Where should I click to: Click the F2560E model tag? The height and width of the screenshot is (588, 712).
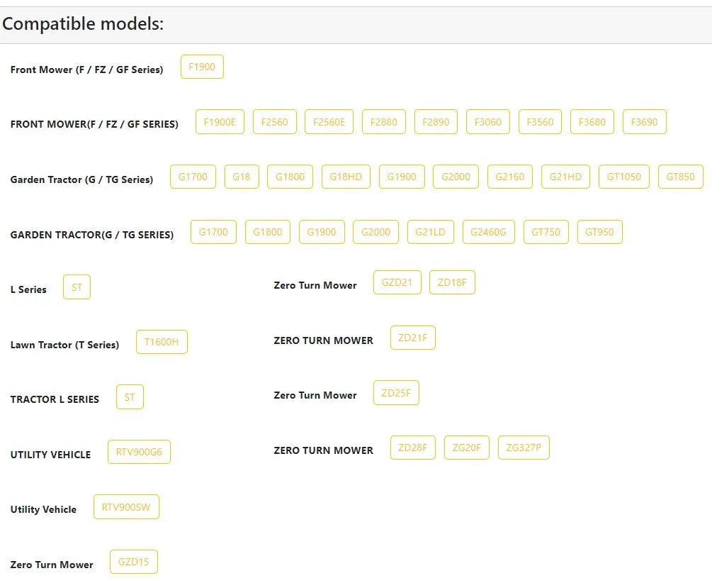click(329, 122)
